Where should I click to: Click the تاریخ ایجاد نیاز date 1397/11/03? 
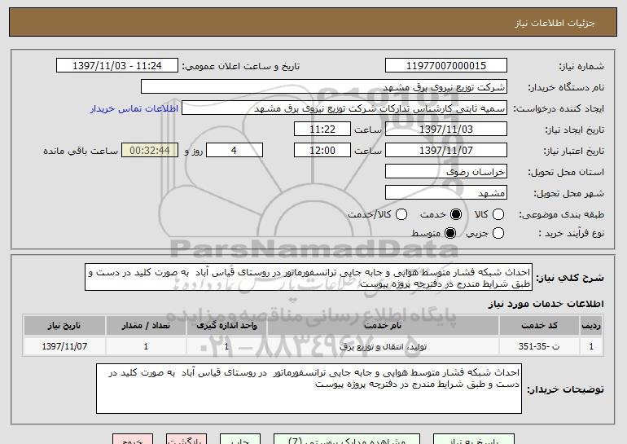(446, 130)
